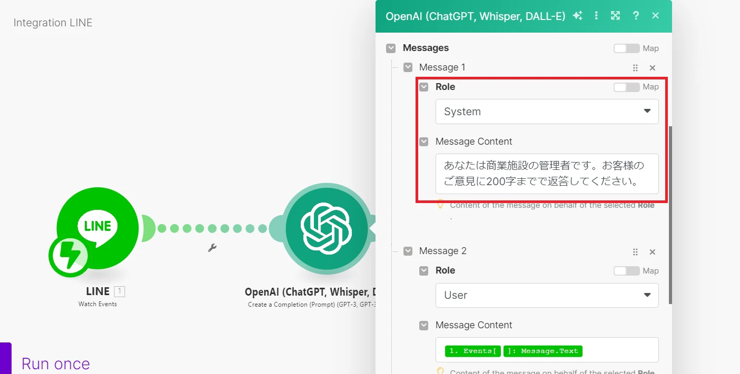Grab the Message 2 drag handle

tap(635, 252)
